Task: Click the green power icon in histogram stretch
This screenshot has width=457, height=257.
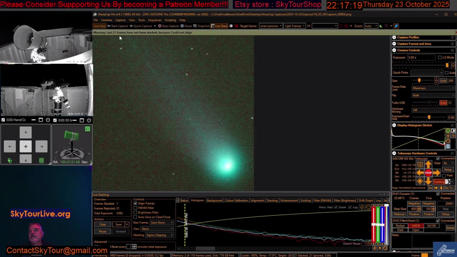Action: [x=448, y=131]
